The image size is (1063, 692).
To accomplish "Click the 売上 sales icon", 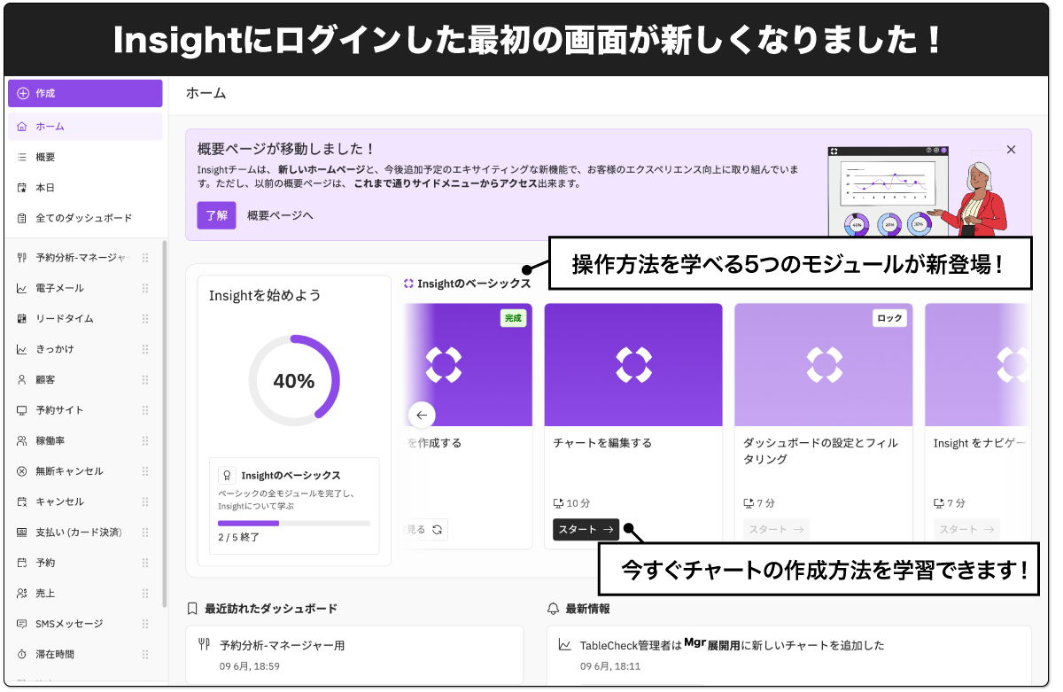I will point(22,594).
